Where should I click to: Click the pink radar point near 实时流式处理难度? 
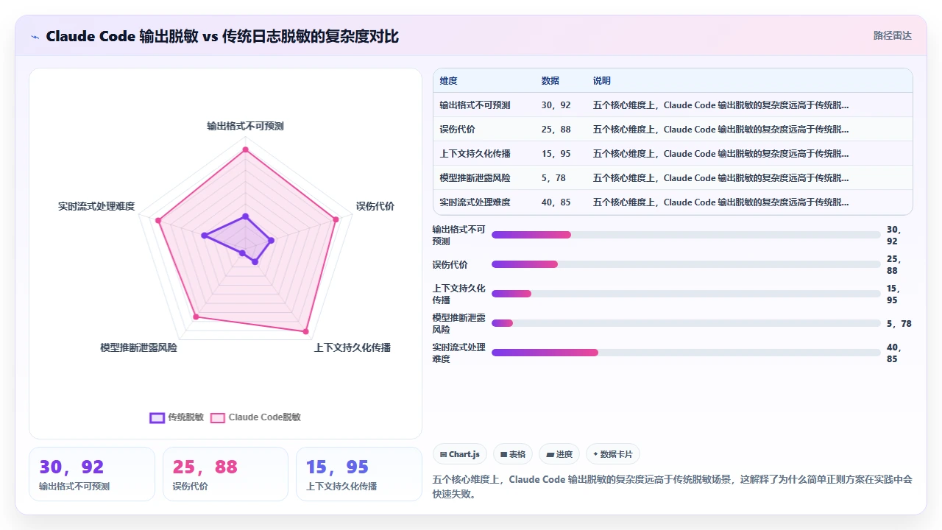coord(157,219)
